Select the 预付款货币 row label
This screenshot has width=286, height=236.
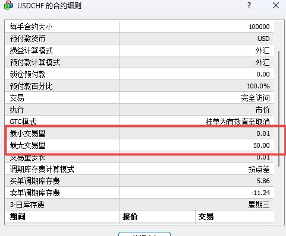point(27,39)
